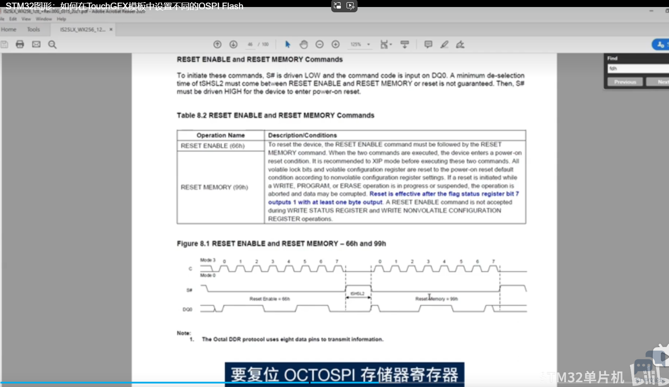The image size is (669, 387).
Task: Open the 125% zoom level dropdown
Action: (360, 44)
